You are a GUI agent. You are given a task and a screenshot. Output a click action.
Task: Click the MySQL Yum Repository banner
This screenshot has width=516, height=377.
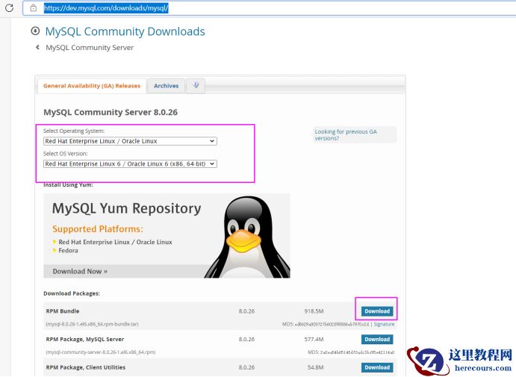[167, 236]
